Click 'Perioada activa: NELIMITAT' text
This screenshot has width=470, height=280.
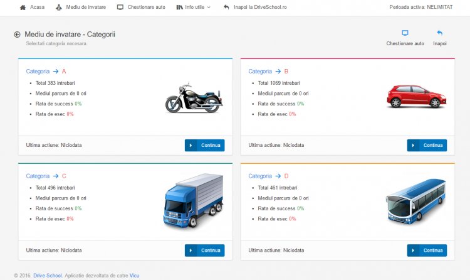(421, 7)
